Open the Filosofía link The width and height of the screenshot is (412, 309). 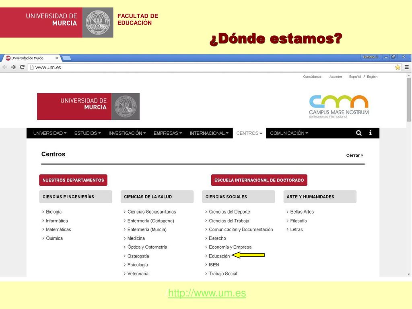point(298,221)
